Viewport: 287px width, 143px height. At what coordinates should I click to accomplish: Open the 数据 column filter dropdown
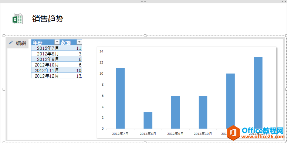click(79, 42)
